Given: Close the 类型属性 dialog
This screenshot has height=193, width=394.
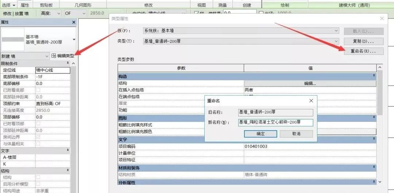Looking at the screenshot, I should click(x=382, y=19).
